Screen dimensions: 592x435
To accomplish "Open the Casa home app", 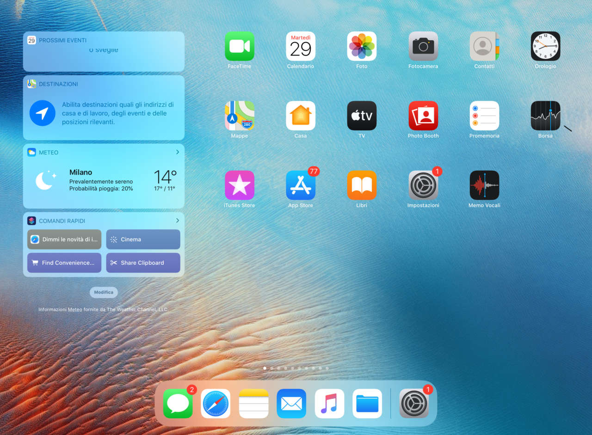I will (301, 116).
